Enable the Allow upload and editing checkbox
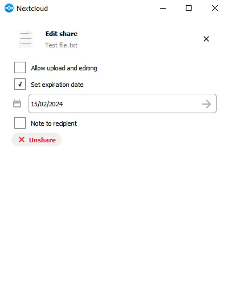The width and height of the screenshot is (228, 303). [20, 67]
